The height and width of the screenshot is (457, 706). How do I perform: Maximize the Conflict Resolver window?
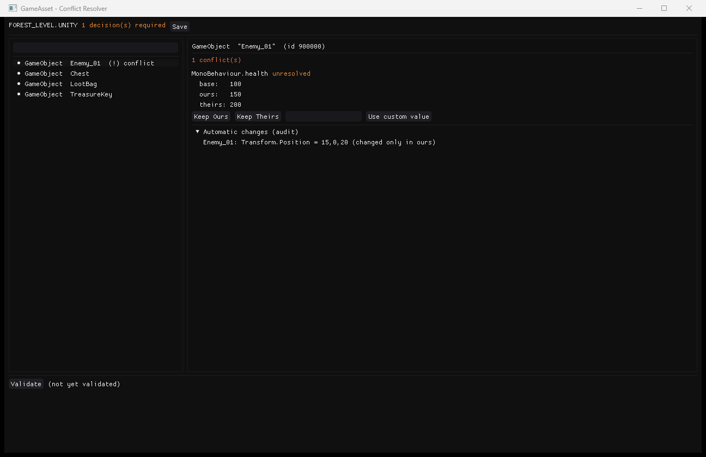(664, 8)
